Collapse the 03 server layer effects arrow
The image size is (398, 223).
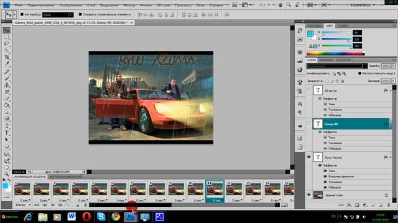(x=391, y=90)
